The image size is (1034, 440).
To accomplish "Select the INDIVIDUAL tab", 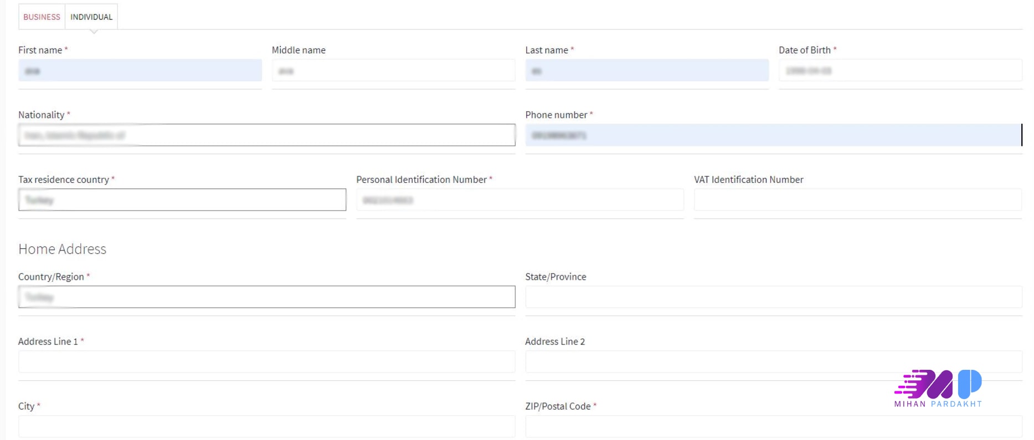I will click(91, 17).
